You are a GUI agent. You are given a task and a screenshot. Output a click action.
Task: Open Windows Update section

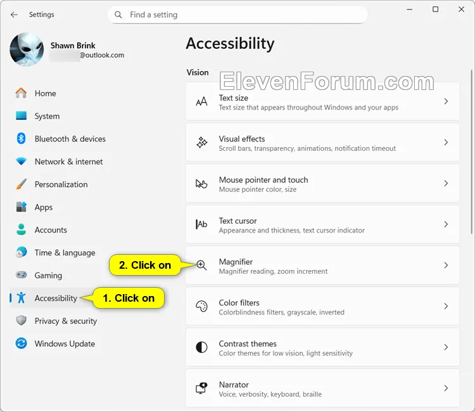[x=65, y=343]
